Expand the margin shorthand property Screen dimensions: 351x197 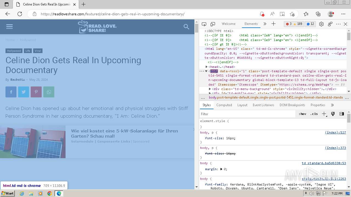pos(221,169)
